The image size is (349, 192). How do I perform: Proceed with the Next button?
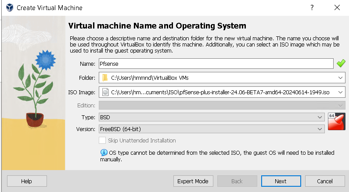tap(281, 181)
